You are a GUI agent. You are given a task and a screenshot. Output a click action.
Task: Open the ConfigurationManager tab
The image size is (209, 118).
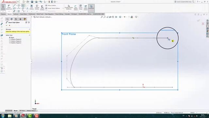pos(16,19)
